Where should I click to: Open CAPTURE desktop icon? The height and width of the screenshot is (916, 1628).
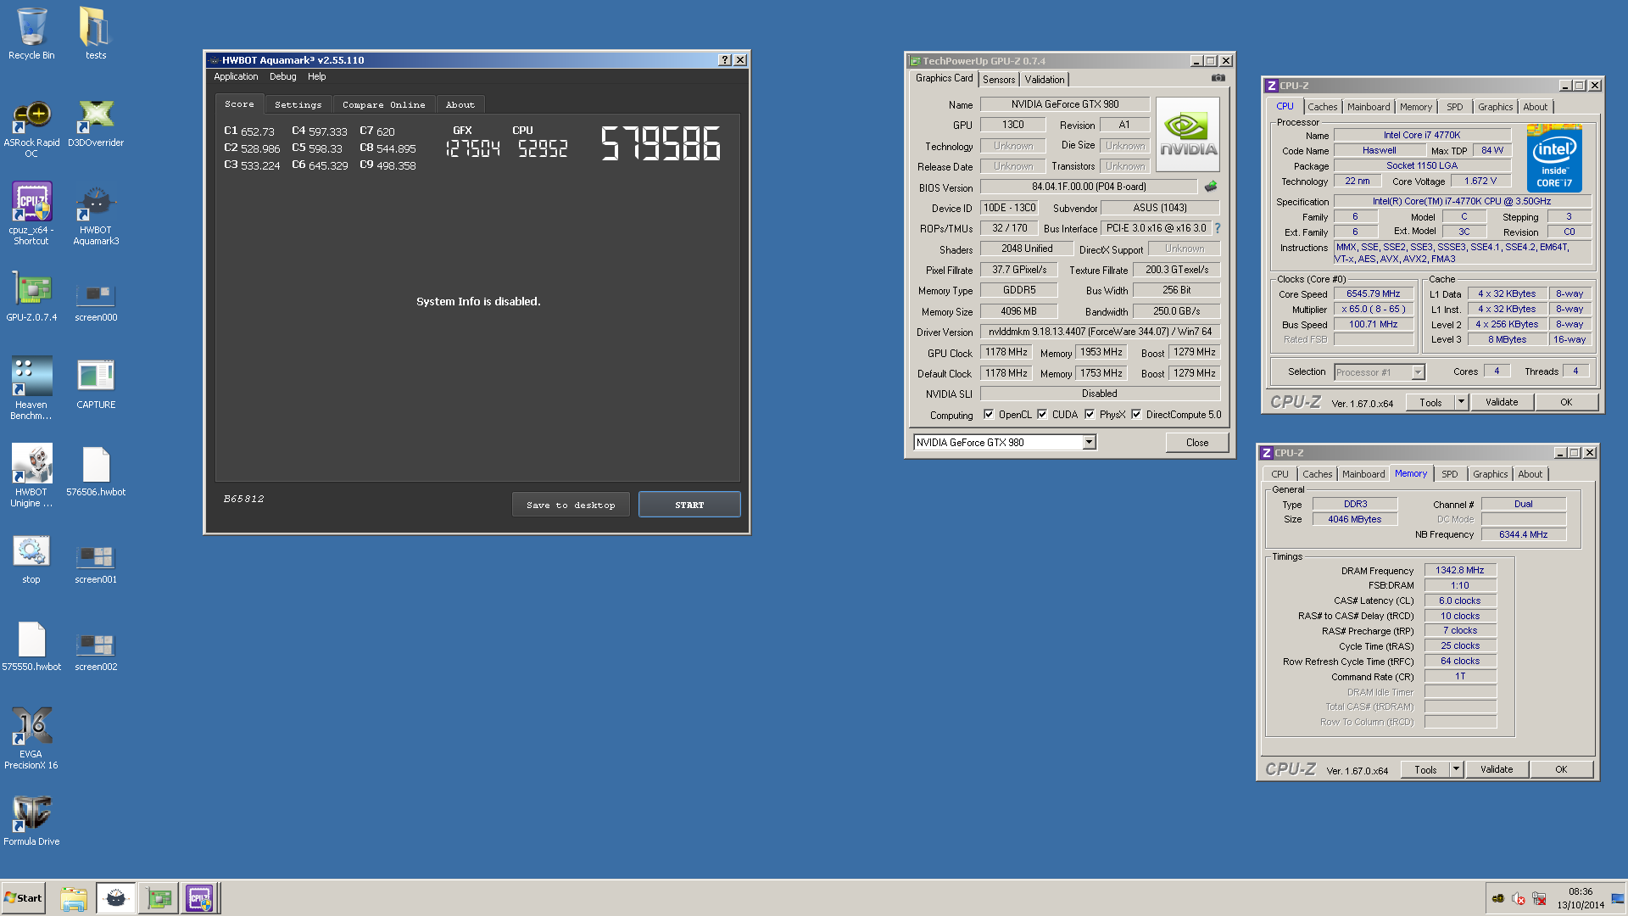click(96, 384)
